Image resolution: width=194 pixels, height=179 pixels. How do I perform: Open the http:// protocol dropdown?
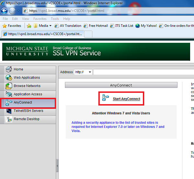83,72
